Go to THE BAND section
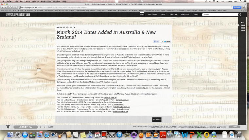The image size is (249, 140). tap(185, 15)
